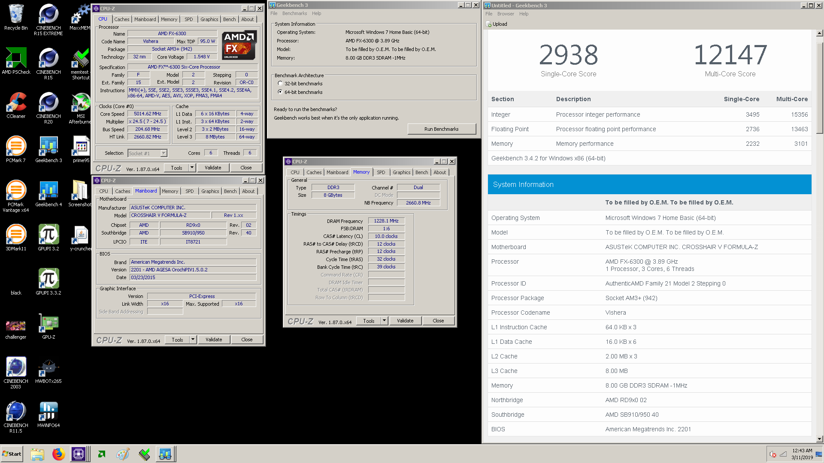Click the CPU-Z icon in the taskbar
This screenshot has width=824, height=463.
click(79, 454)
